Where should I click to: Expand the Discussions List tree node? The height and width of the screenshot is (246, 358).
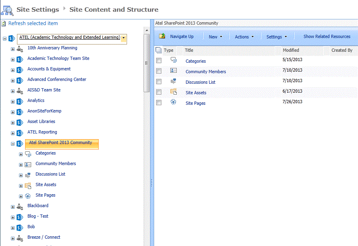click(x=21, y=176)
